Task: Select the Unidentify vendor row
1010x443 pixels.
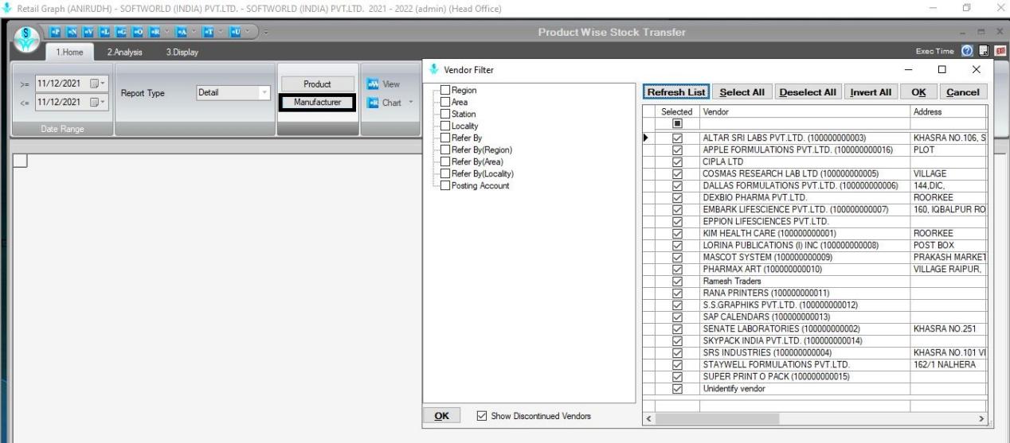Action: point(815,388)
